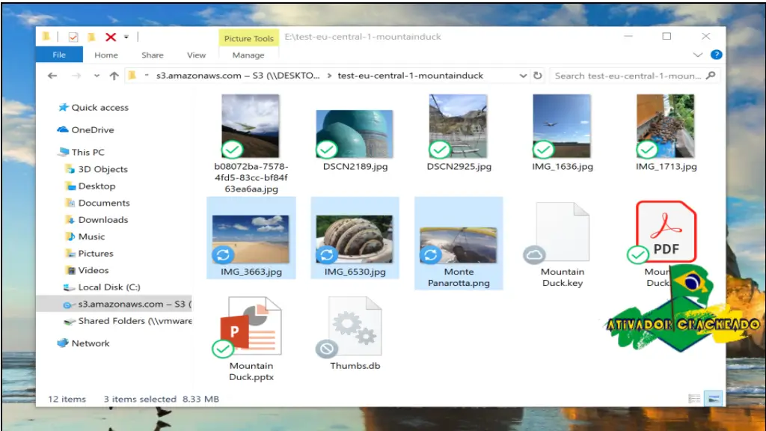Switch to Large icons view in status bar

(x=713, y=400)
